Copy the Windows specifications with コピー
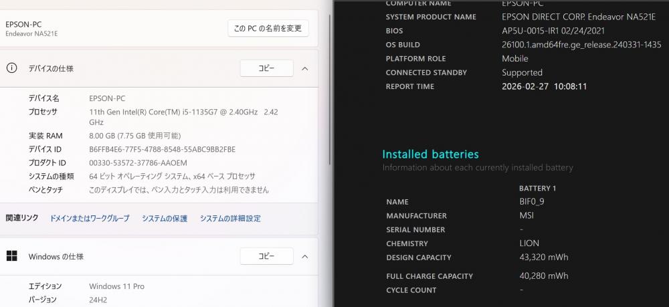Screen dimensions: 669x307 pyautogui.click(x=266, y=256)
